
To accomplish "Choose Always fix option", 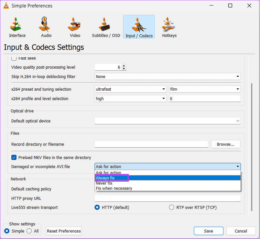I will pos(167,178).
